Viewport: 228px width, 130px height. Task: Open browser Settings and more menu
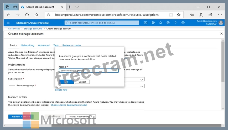[220, 15]
